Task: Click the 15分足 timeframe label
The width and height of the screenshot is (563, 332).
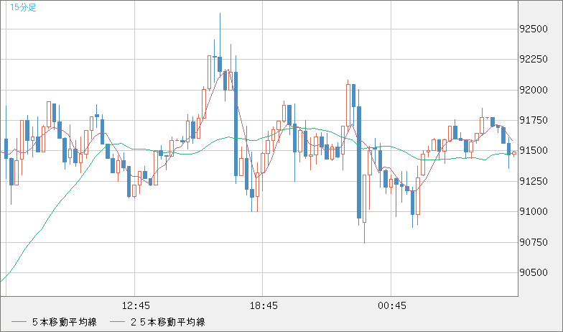Action: (x=23, y=7)
